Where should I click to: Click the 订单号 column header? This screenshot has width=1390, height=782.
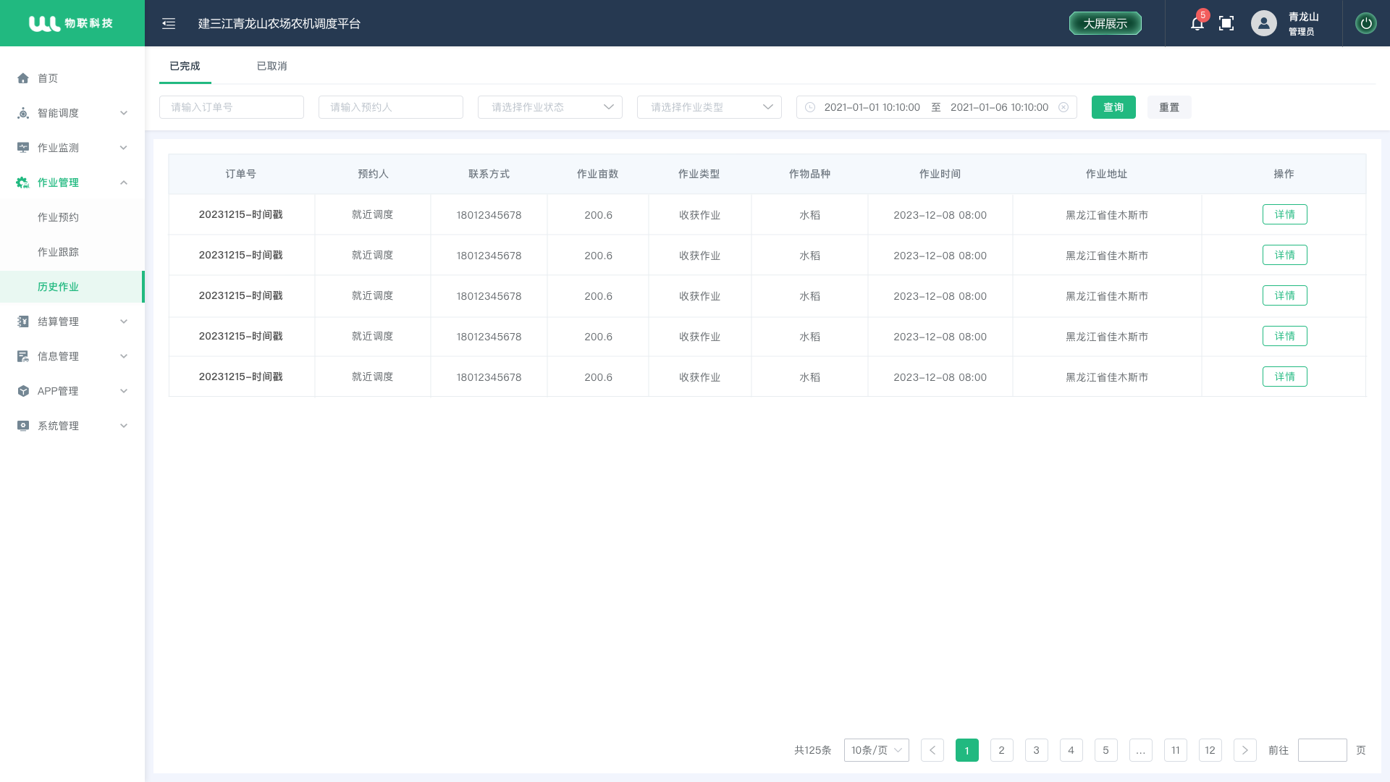point(241,174)
